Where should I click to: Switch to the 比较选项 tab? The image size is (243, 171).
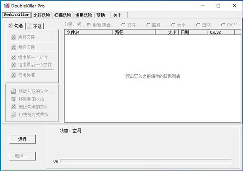pos(42,15)
